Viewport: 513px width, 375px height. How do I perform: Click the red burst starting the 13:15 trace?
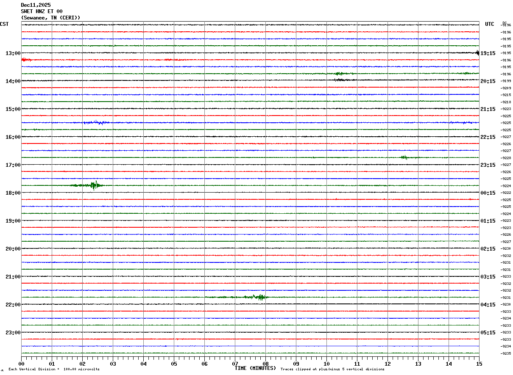(x=26, y=60)
